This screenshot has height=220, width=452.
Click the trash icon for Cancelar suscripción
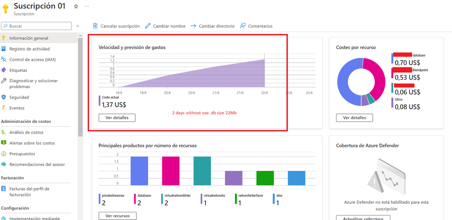[x=95, y=26]
